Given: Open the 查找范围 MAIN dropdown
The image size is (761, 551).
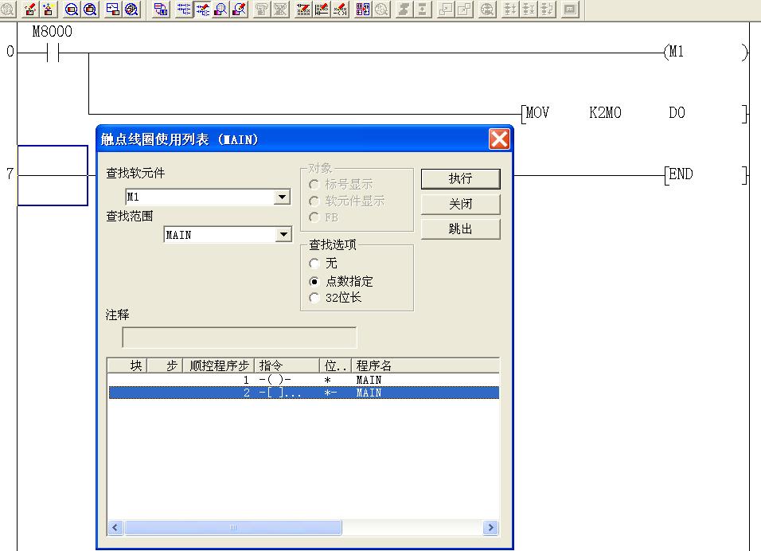Looking at the screenshot, I should tap(283, 235).
